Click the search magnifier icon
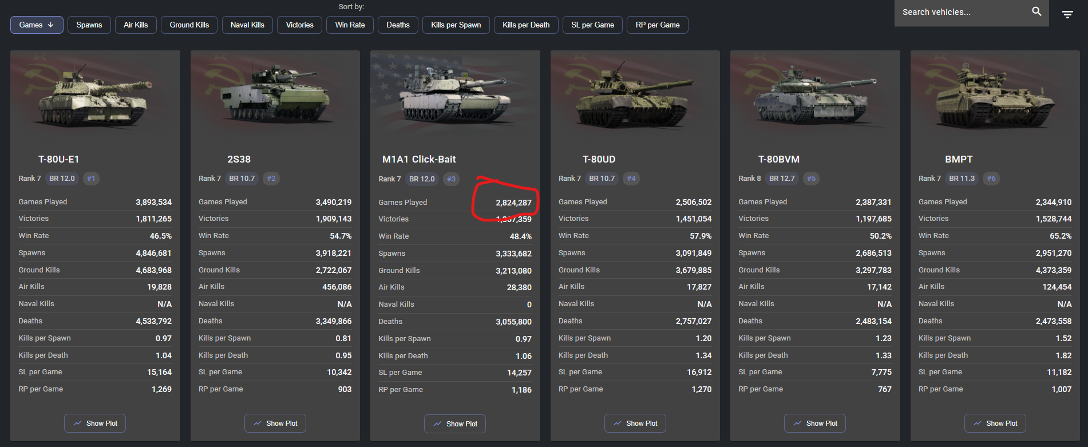1088x447 pixels. pos(1036,11)
